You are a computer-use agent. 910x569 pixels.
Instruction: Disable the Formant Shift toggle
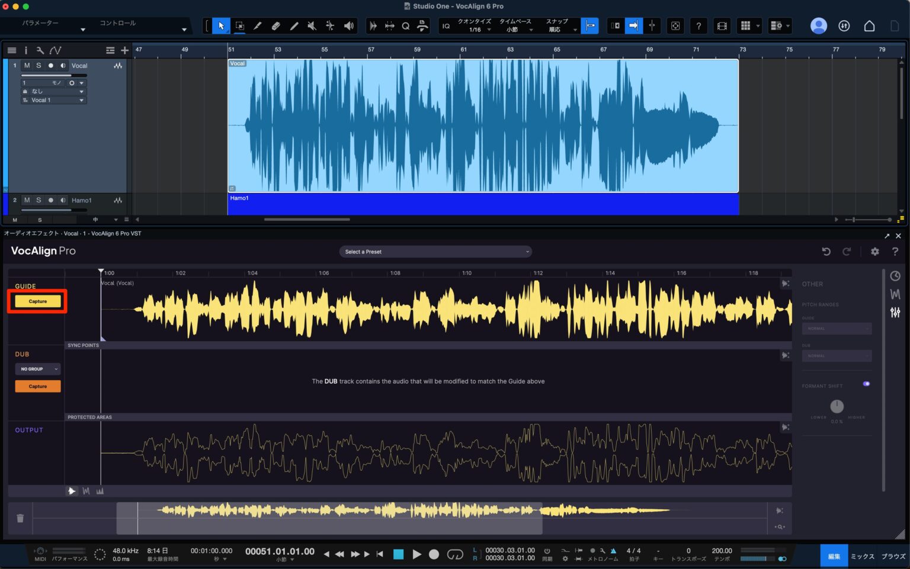866,384
